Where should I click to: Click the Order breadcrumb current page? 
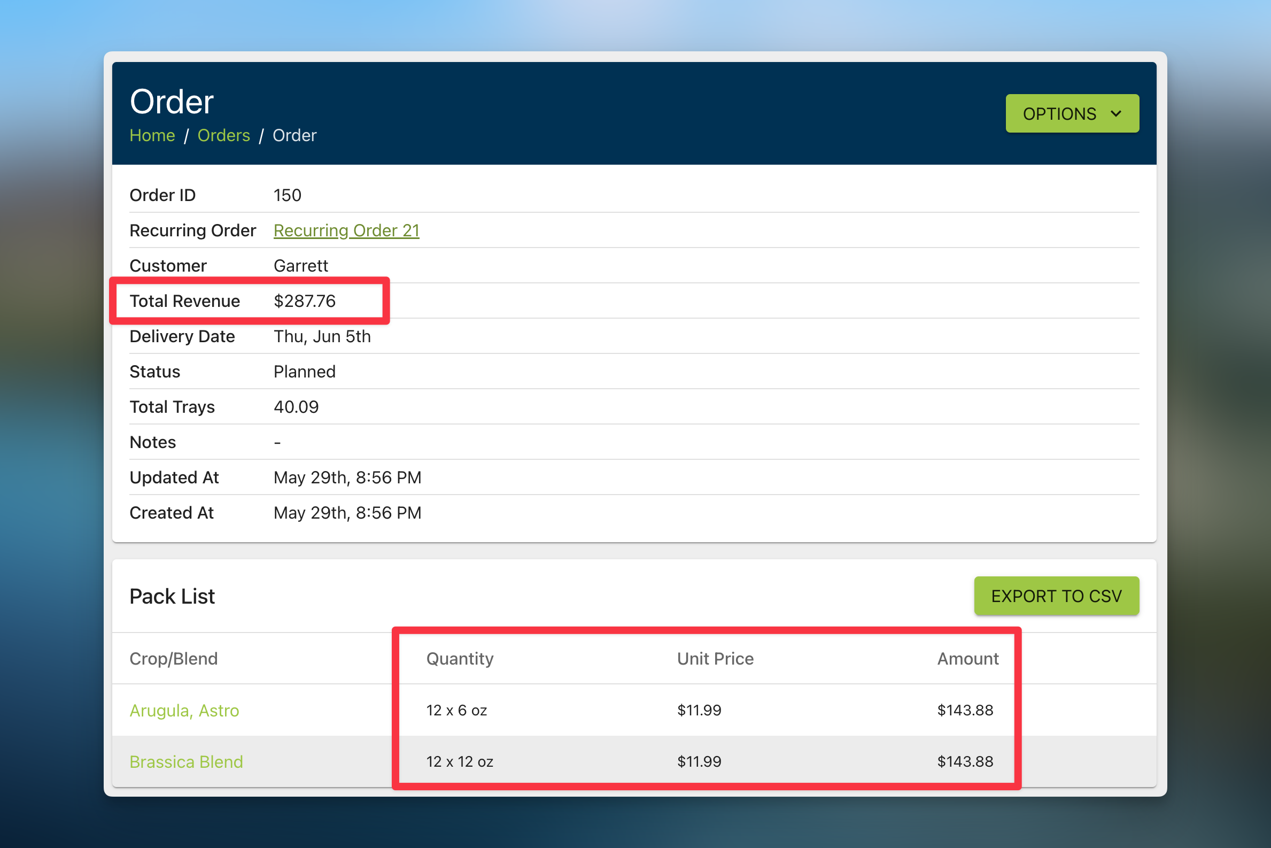pos(294,135)
